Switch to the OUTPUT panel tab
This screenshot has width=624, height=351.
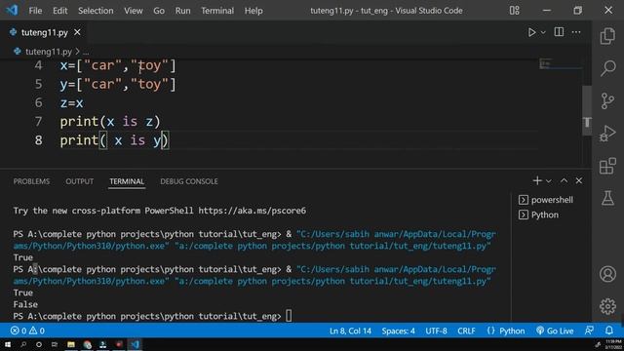pyautogui.click(x=80, y=181)
